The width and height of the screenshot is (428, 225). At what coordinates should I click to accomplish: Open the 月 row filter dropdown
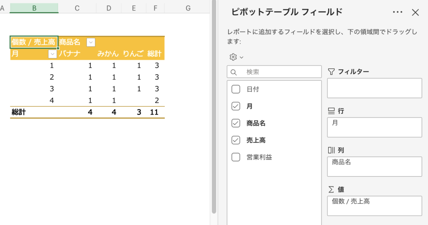(53, 54)
